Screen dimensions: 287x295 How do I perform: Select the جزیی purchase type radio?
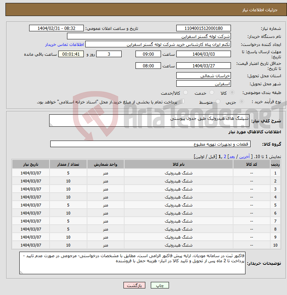[241, 102]
